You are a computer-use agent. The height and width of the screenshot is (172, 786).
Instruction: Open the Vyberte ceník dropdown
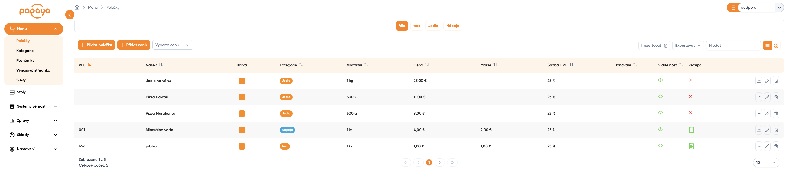click(x=172, y=45)
